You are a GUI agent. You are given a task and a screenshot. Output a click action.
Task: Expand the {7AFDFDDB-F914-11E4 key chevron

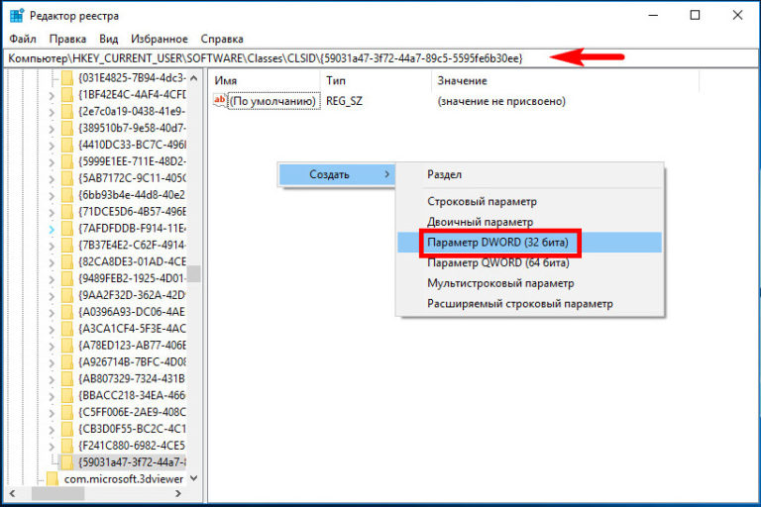click(x=53, y=228)
